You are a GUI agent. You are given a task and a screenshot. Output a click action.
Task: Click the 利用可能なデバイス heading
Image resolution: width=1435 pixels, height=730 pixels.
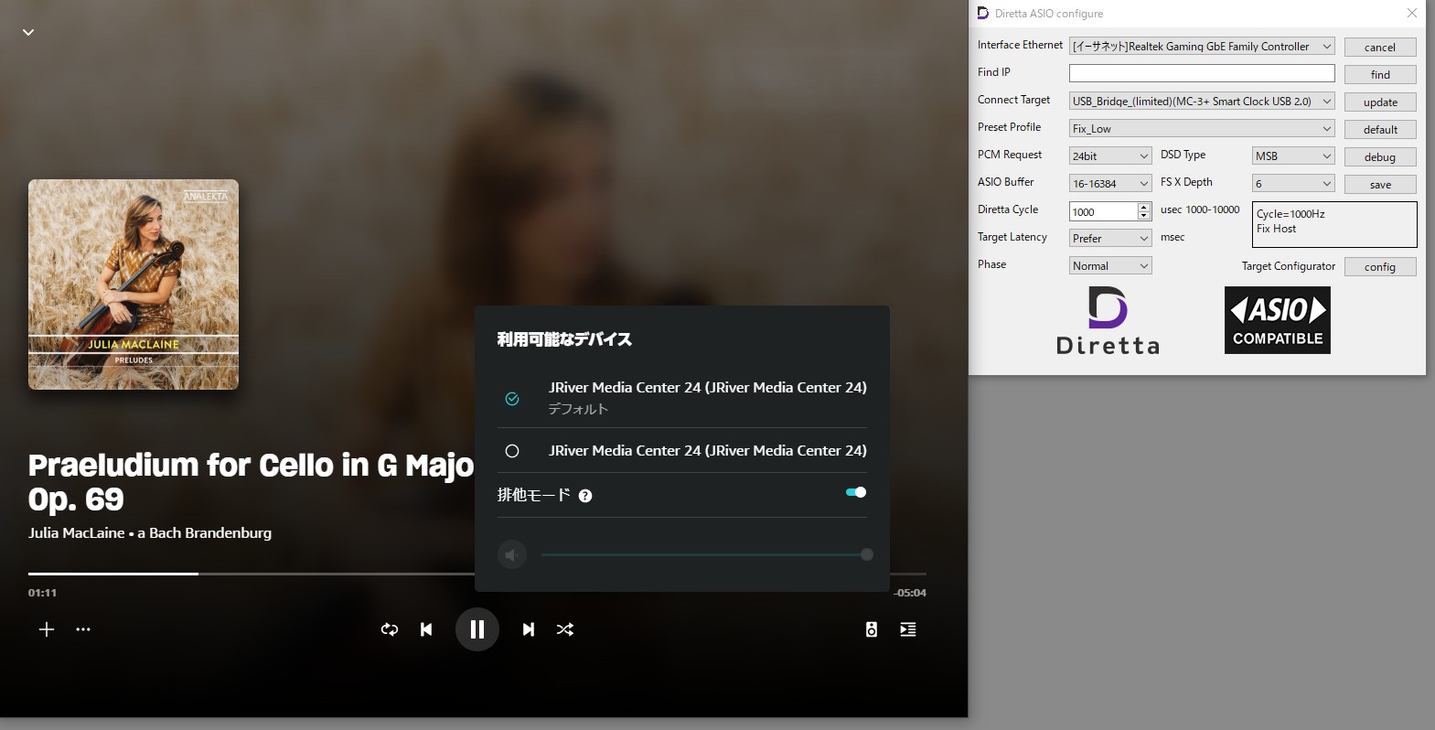coord(564,339)
